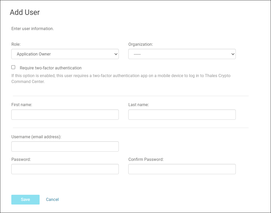Focus the Last name text field
271x213 pixels.
pyautogui.click(x=182, y=115)
